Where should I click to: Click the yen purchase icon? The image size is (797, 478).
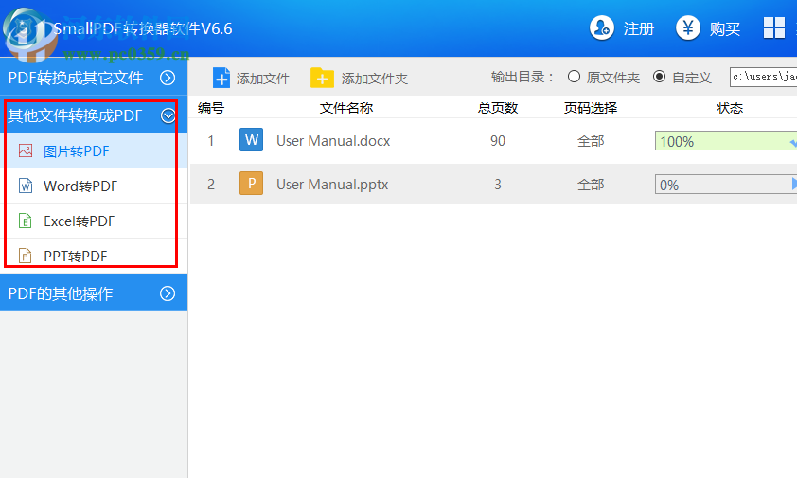[x=688, y=27]
